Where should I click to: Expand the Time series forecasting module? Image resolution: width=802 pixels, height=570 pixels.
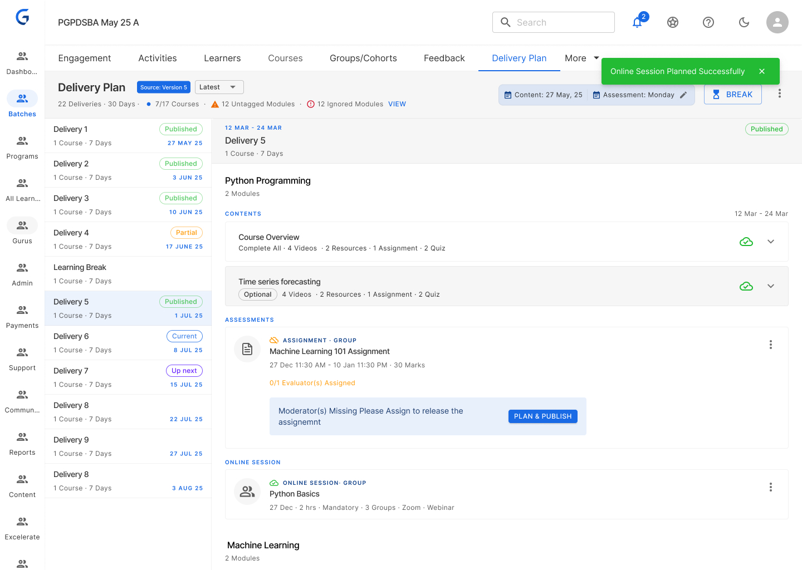(x=771, y=286)
